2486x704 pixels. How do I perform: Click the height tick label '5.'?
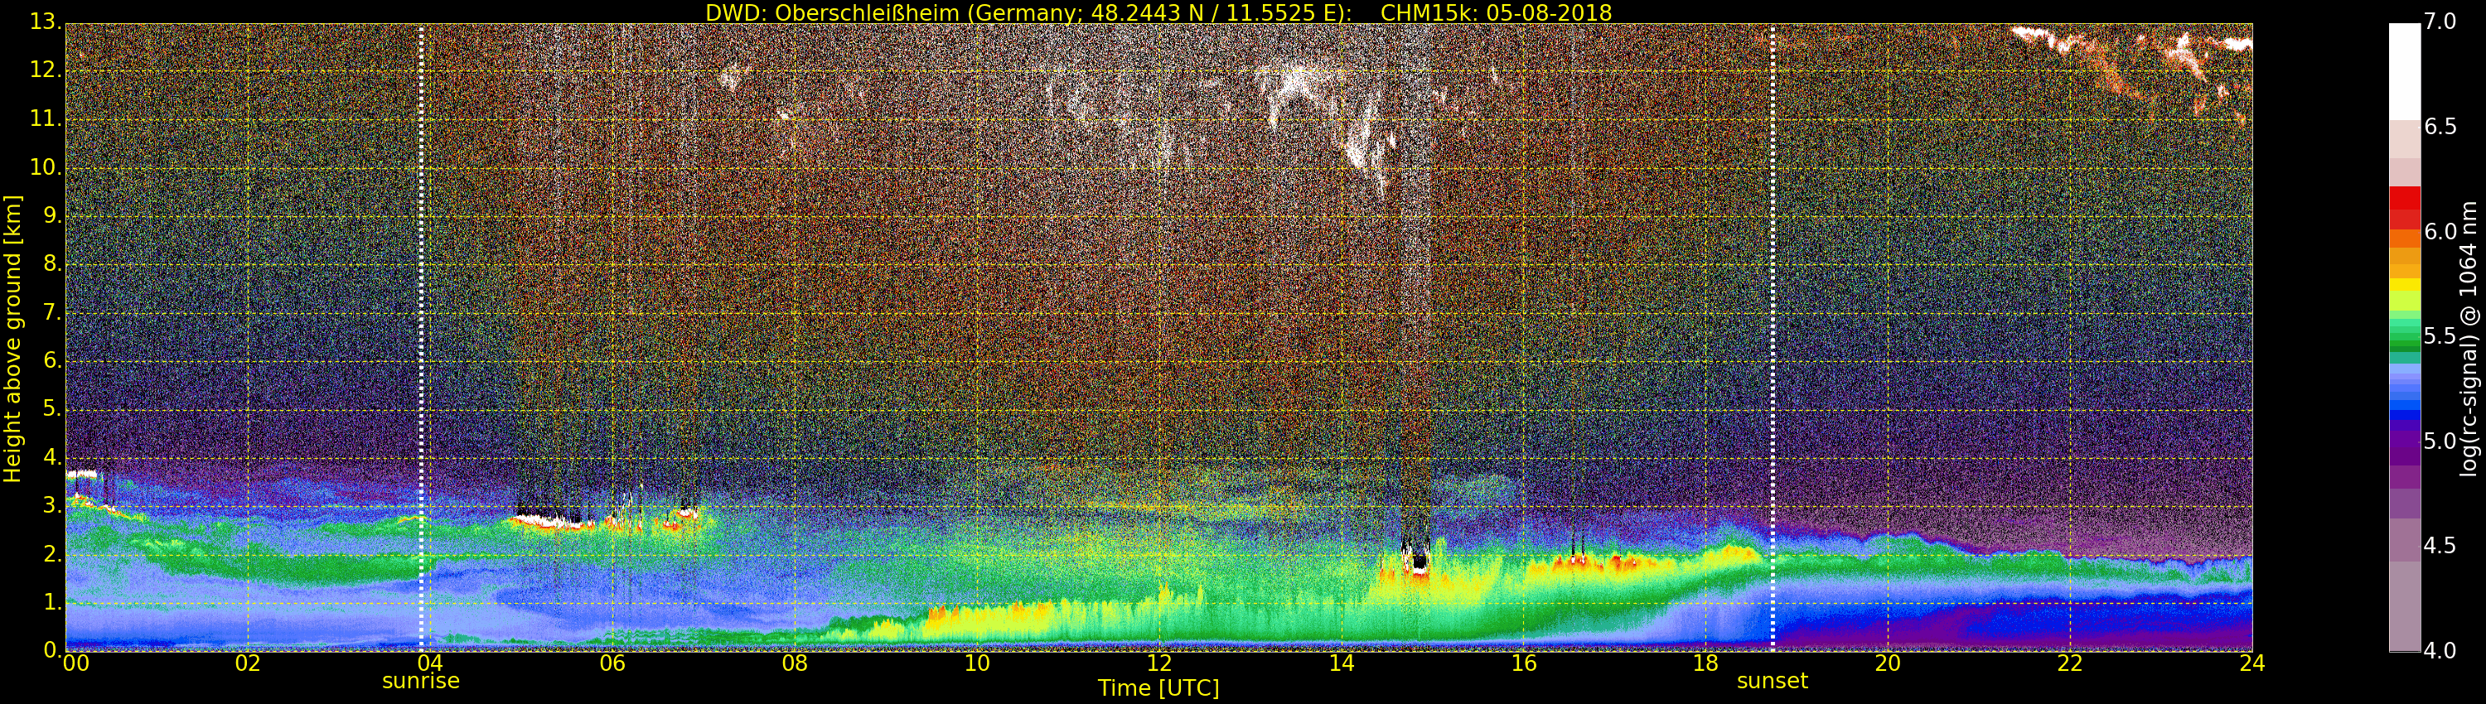[x=52, y=409]
